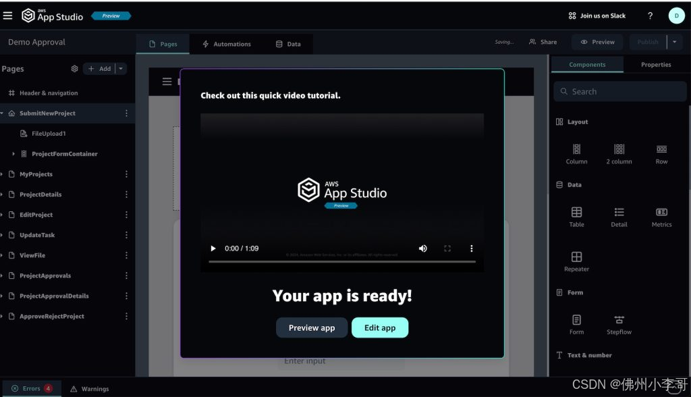The image size is (691, 397).
Task: Select the ProjectApprovals page
Action: [x=45, y=275]
